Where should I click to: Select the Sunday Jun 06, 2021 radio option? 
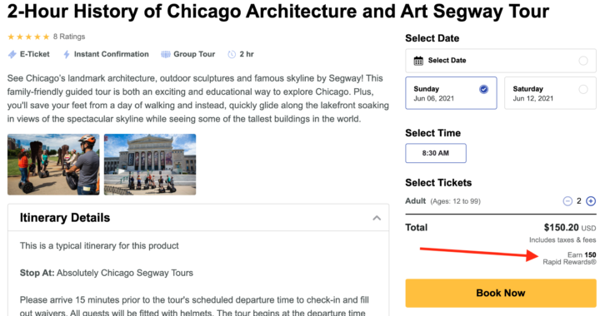click(483, 89)
